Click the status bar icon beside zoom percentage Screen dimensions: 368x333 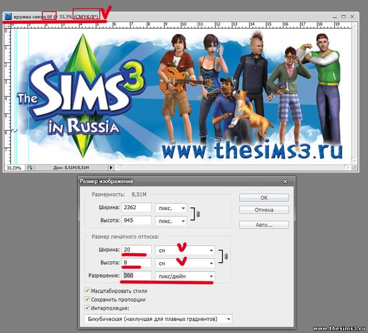[30, 168]
